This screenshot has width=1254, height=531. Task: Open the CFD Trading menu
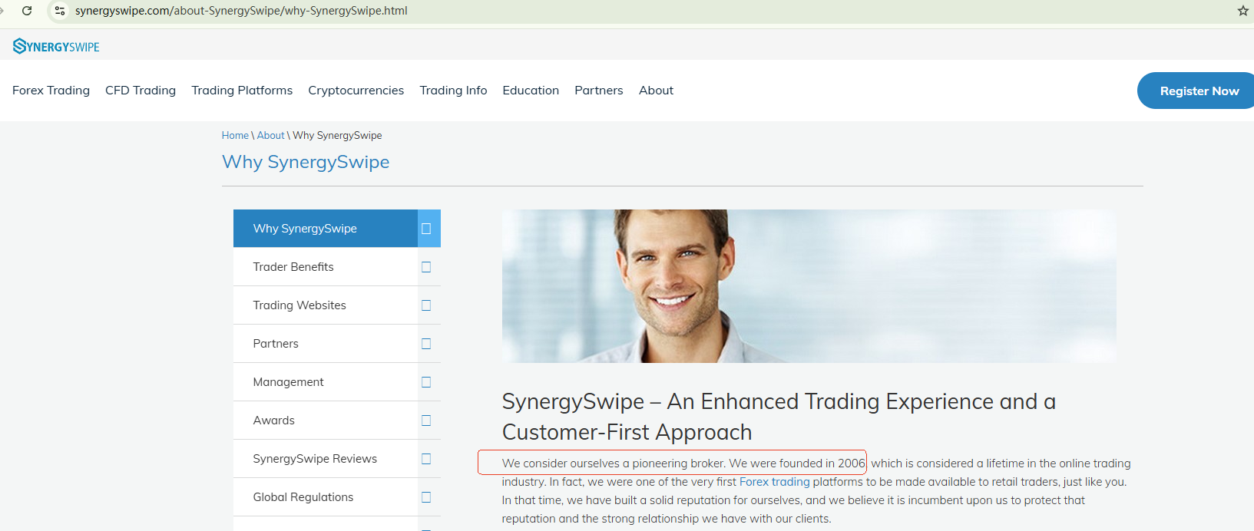coord(141,91)
